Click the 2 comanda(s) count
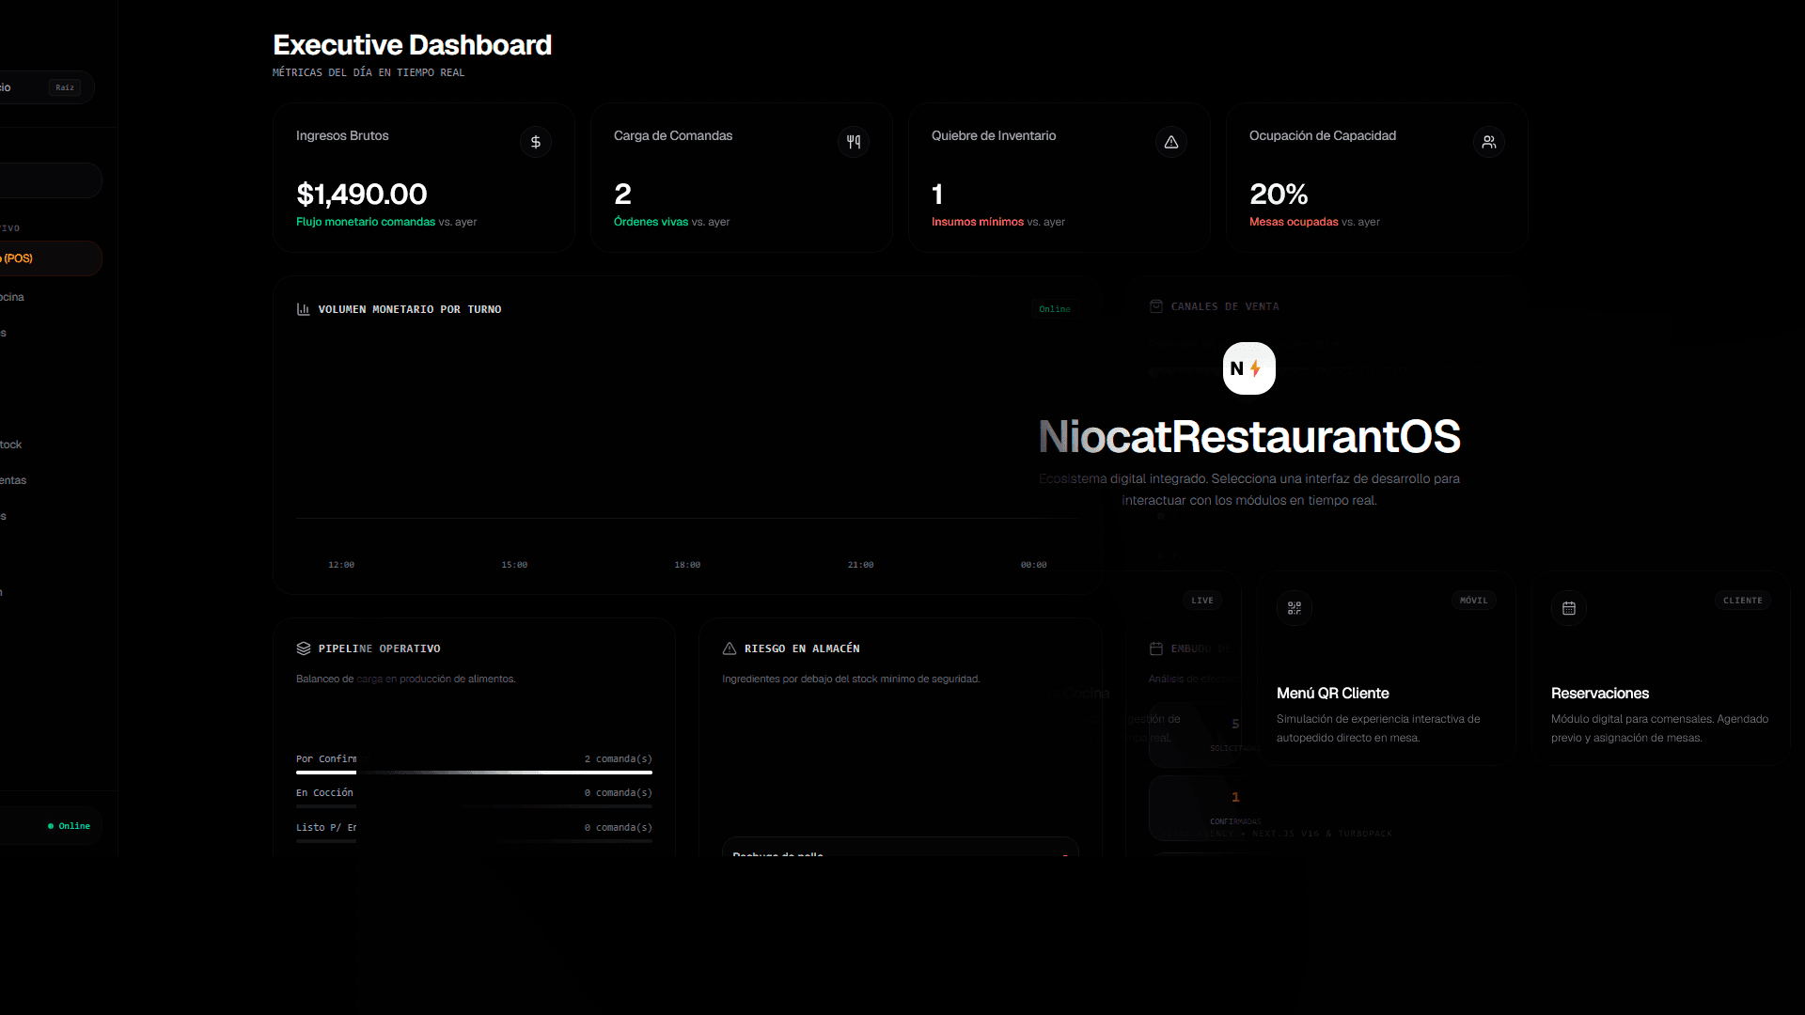This screenshot has height=1015, width=1805. click(x=618, y=758)
